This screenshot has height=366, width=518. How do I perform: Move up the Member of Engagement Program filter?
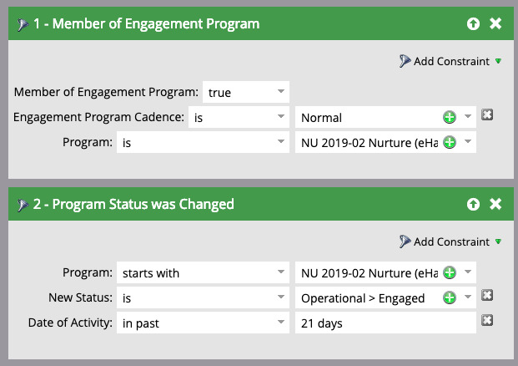coord(473,24)
